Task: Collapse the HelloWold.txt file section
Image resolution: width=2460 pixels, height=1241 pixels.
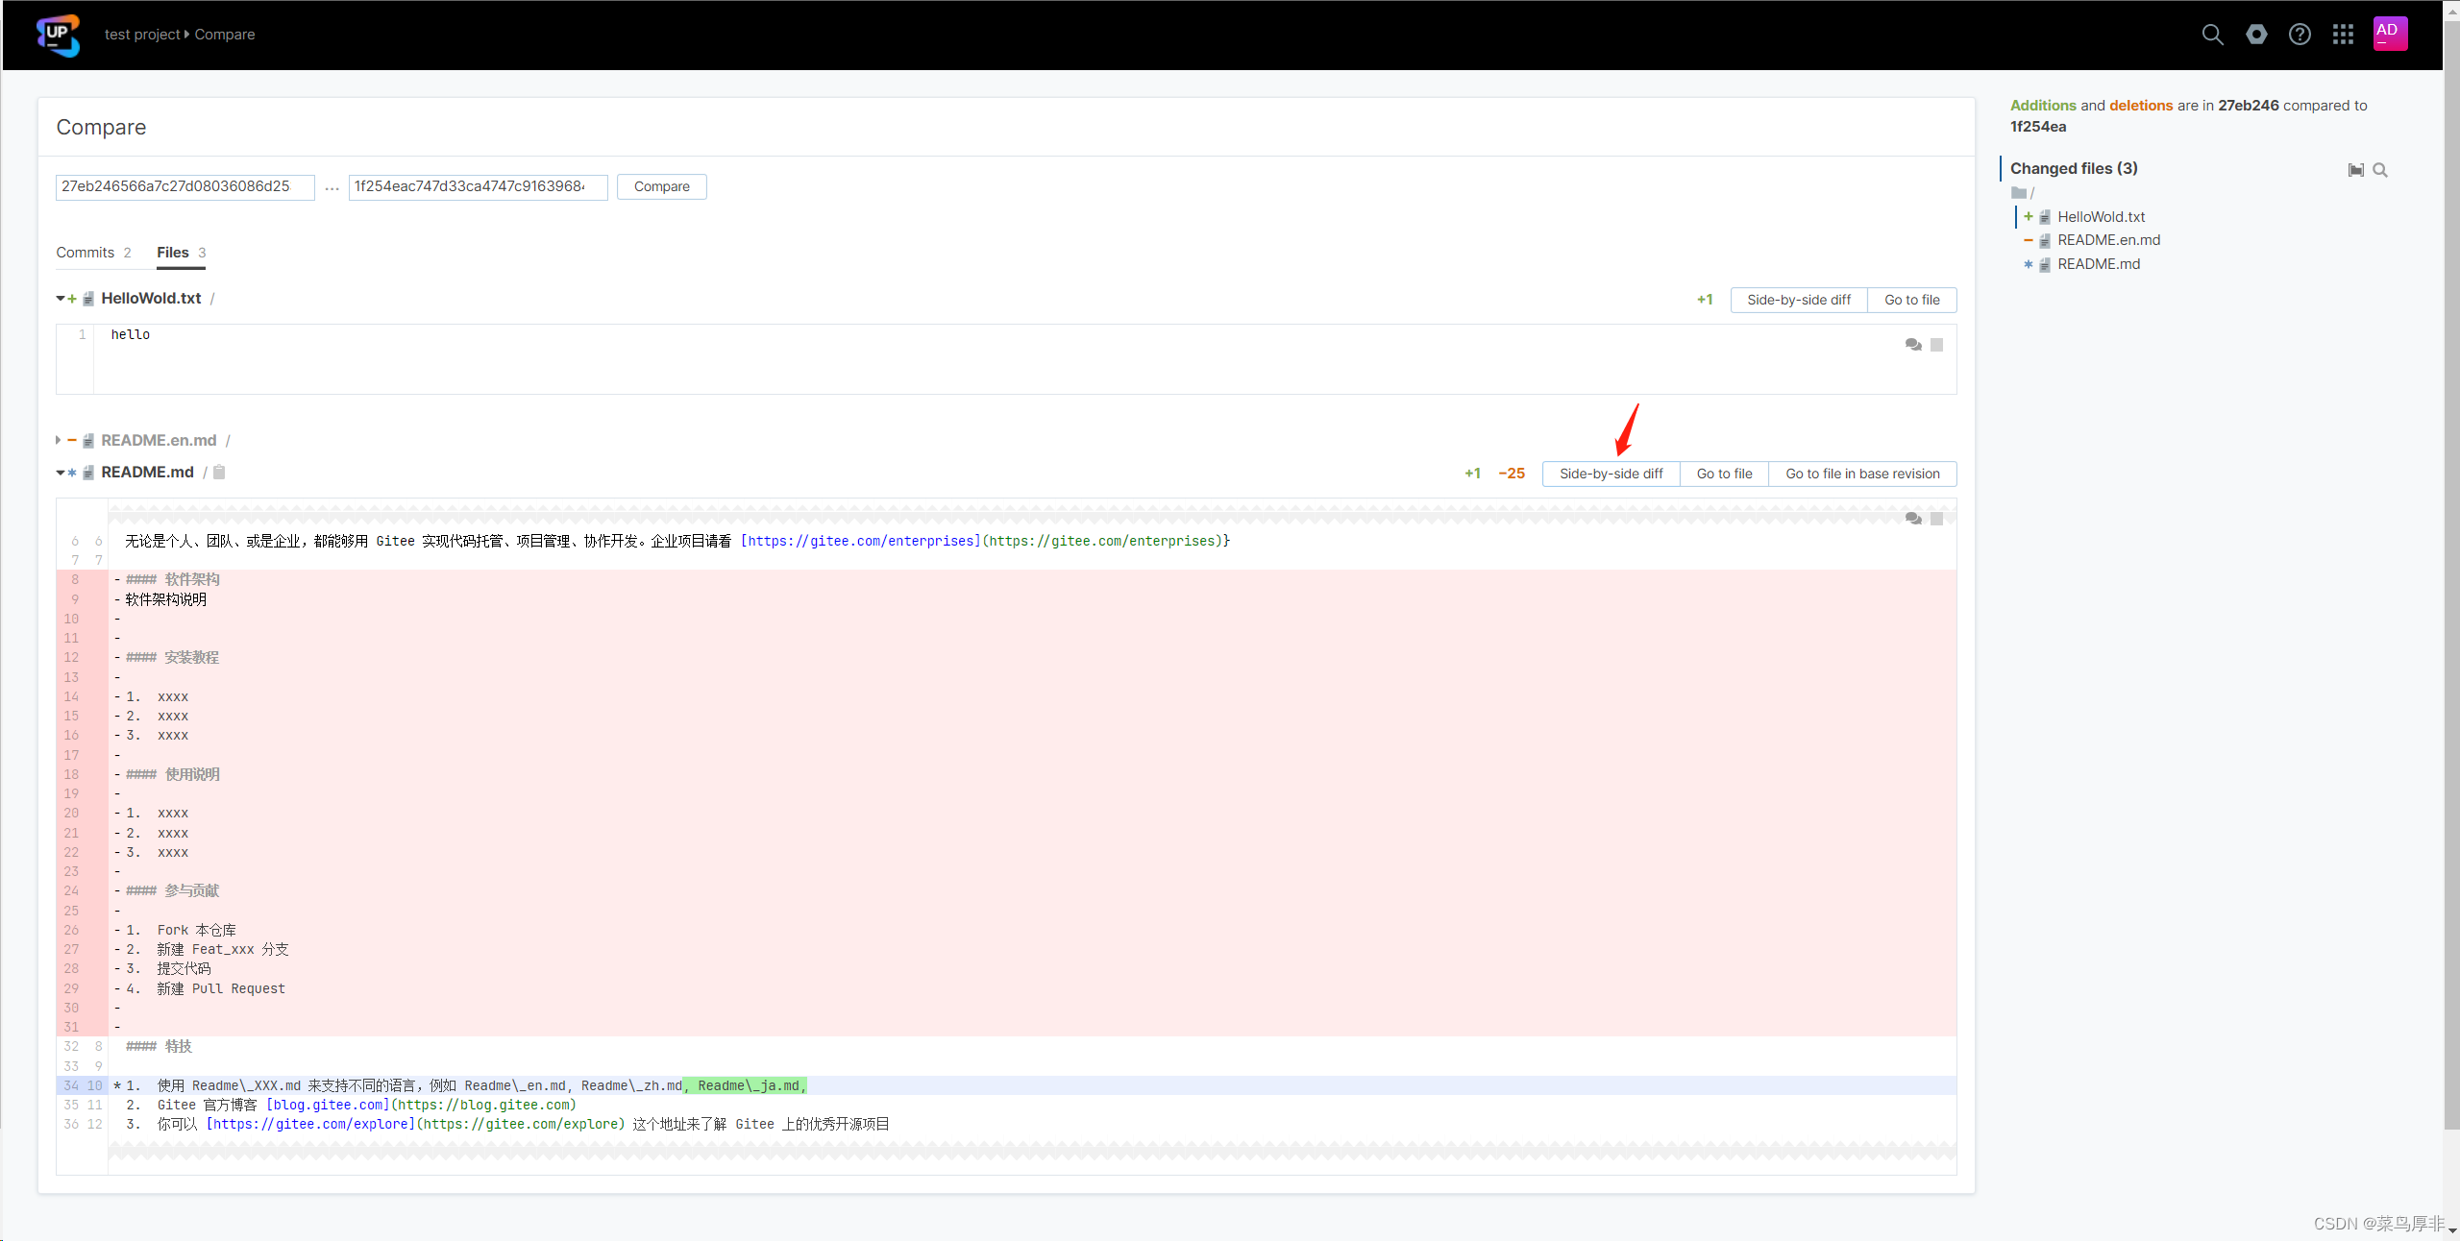Action: point(61,299)
